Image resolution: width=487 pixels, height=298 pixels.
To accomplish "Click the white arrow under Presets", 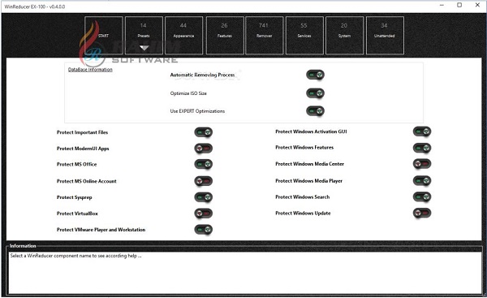I will point(144,48).
